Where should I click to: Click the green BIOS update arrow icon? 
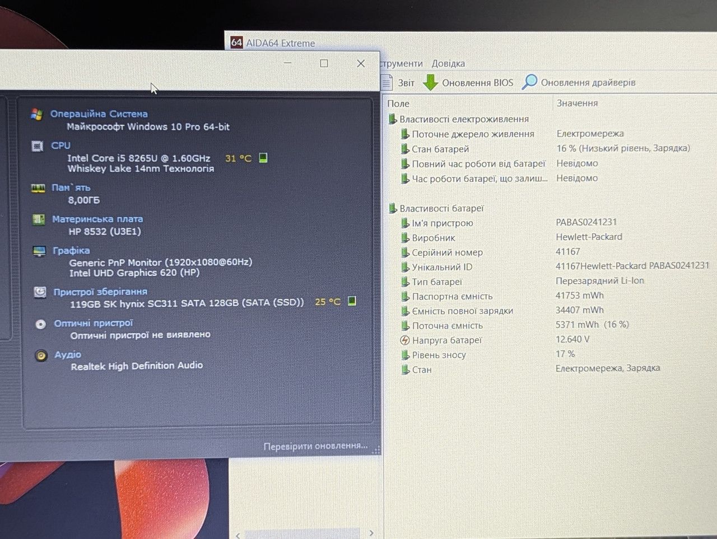pos(430,82)
